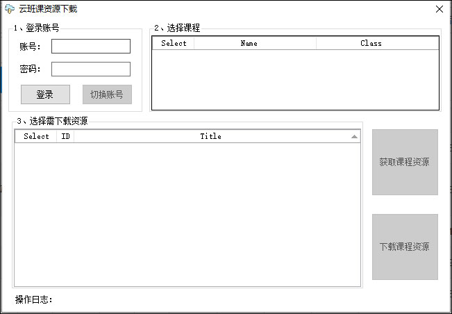Click the 2、选择课程 group title
452x314 pixels.
(x=177, y=28)
